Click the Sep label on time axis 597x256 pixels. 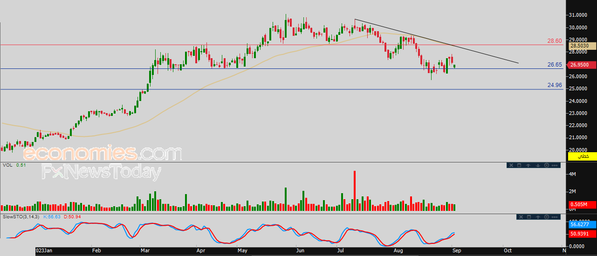tap(456, 250)
